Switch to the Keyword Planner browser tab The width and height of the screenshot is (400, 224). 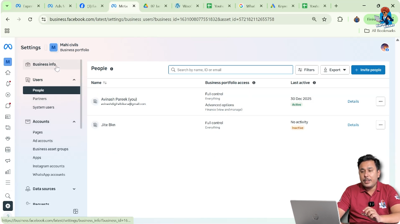[x=282, y=6]
